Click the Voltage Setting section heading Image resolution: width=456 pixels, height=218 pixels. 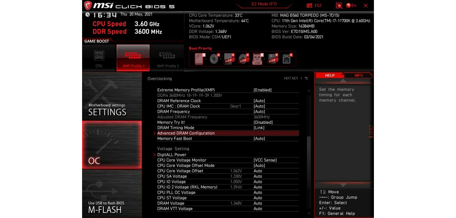[173, 149]
